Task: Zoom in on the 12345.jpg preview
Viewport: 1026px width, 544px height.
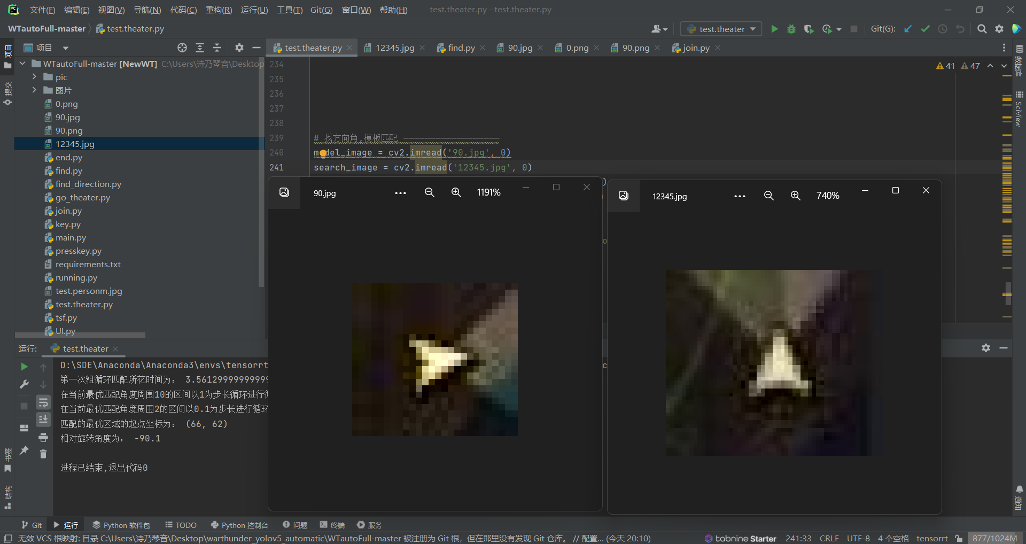Action: click(795, 196)
